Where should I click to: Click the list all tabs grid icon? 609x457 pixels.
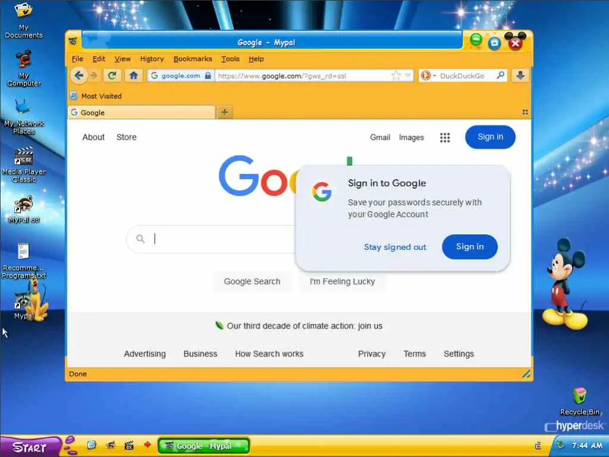tap(525, 112)
